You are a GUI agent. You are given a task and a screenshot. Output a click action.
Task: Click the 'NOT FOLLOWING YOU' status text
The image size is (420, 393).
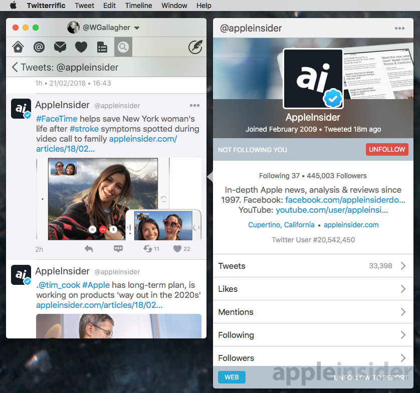point(252,150)
